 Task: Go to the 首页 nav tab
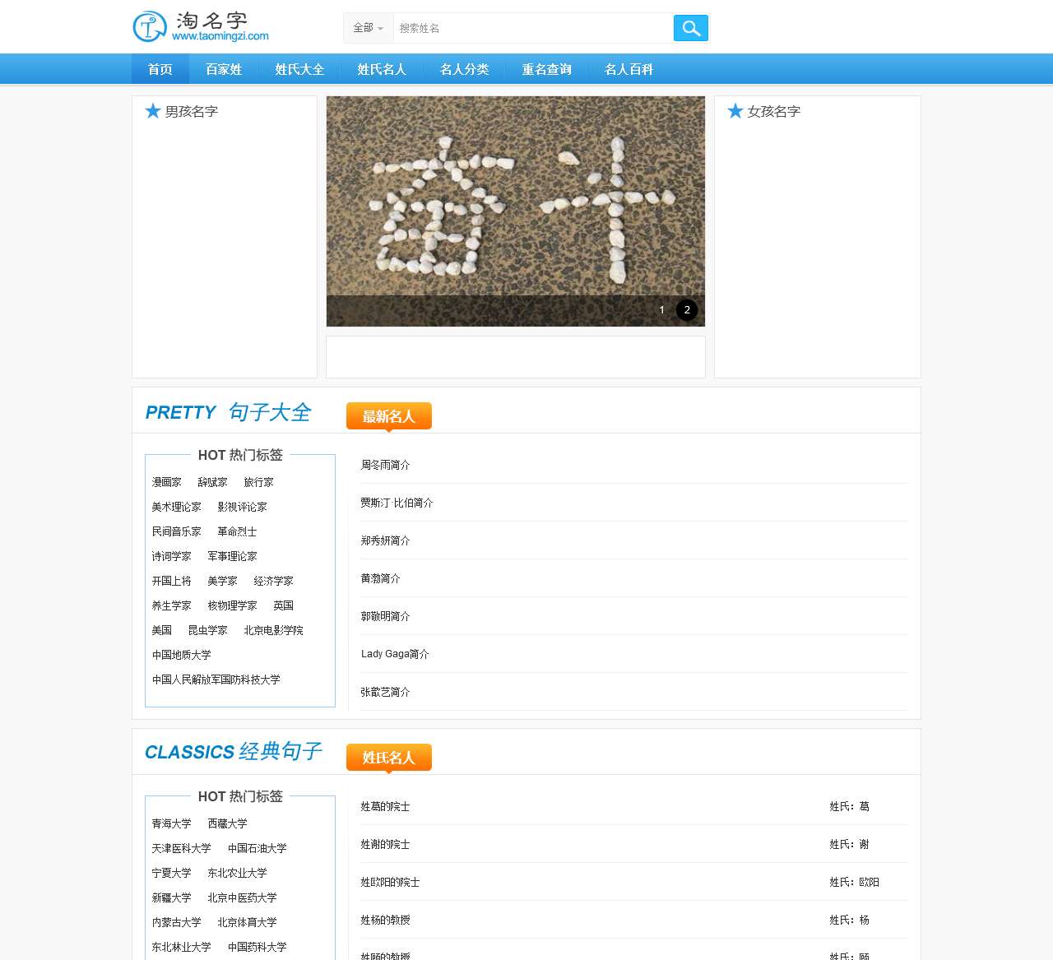(x=160, y=69)
